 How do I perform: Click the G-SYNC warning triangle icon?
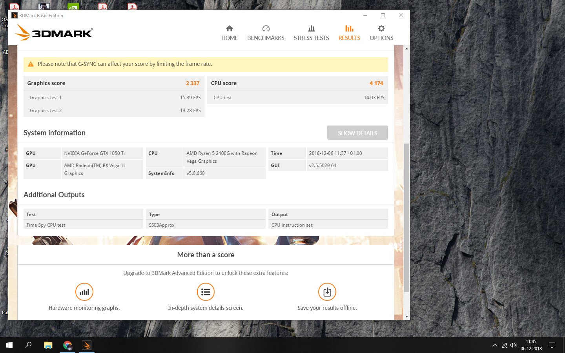click(31, 64)
